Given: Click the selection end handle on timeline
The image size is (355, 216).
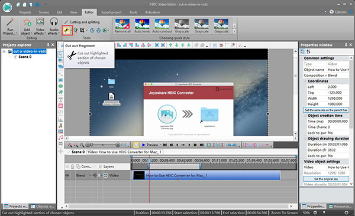Looking at the screenshot, I should click(x=200, y=167).
